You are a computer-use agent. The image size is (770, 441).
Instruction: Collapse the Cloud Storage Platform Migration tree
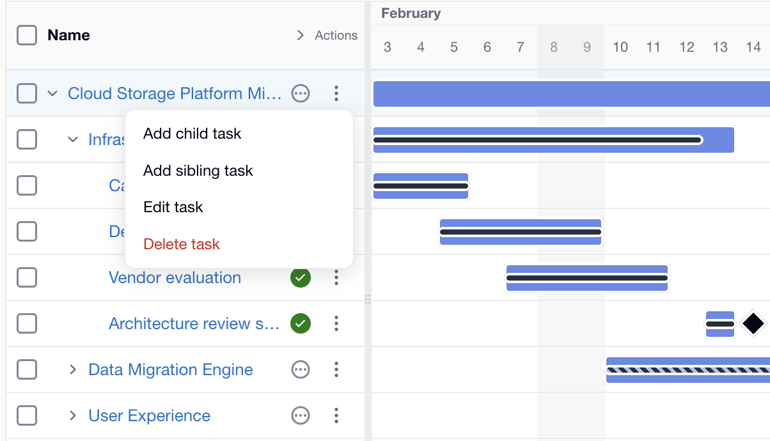pos(52,93)
